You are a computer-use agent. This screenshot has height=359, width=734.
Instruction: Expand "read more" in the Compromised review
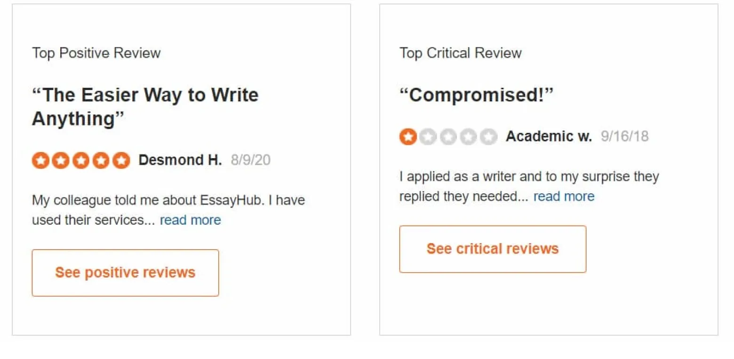[564, 196]
